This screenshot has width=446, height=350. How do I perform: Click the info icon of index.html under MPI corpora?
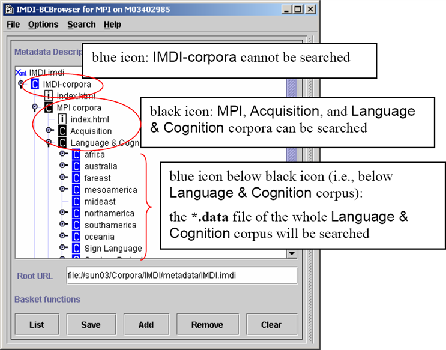[62, 119]
